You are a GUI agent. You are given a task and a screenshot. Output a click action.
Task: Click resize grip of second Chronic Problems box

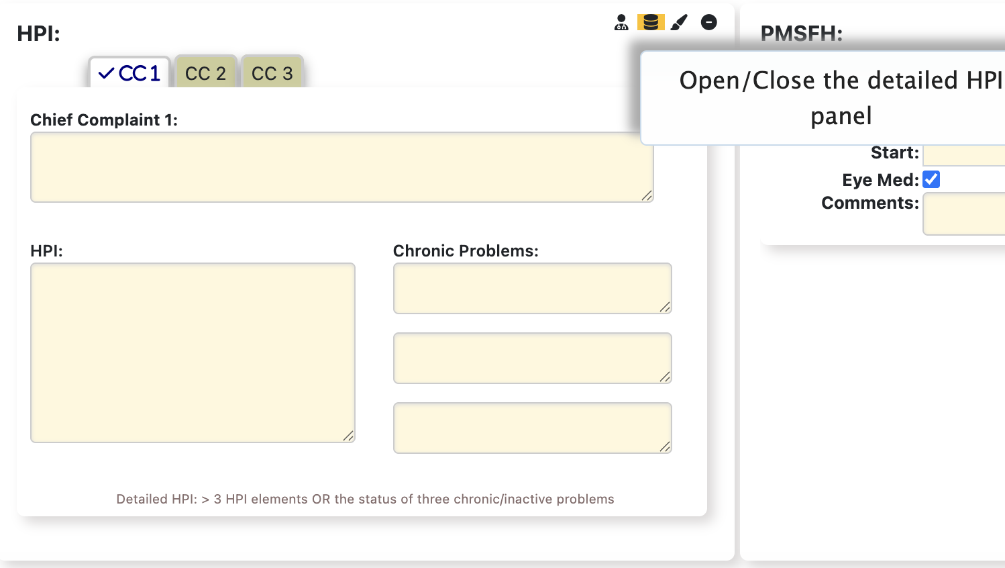point(665,377)
